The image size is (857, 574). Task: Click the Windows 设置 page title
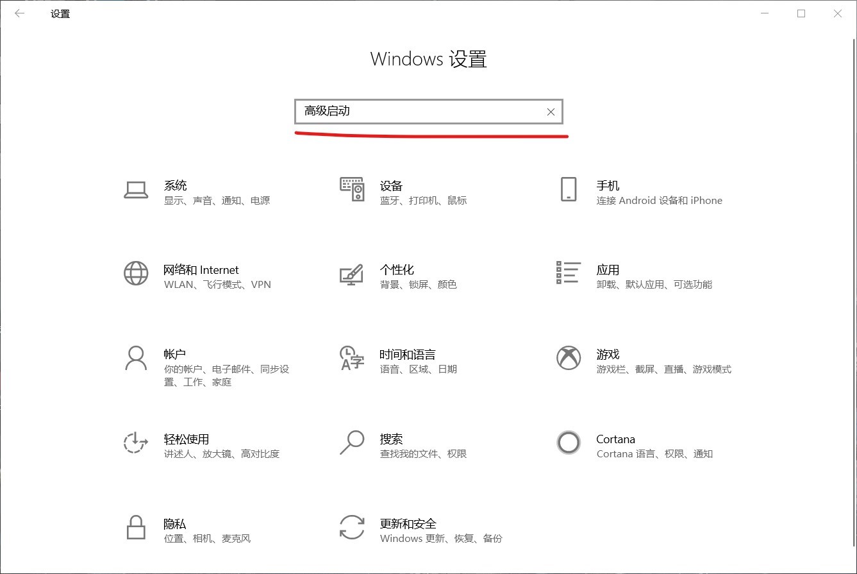coord(429,60)
